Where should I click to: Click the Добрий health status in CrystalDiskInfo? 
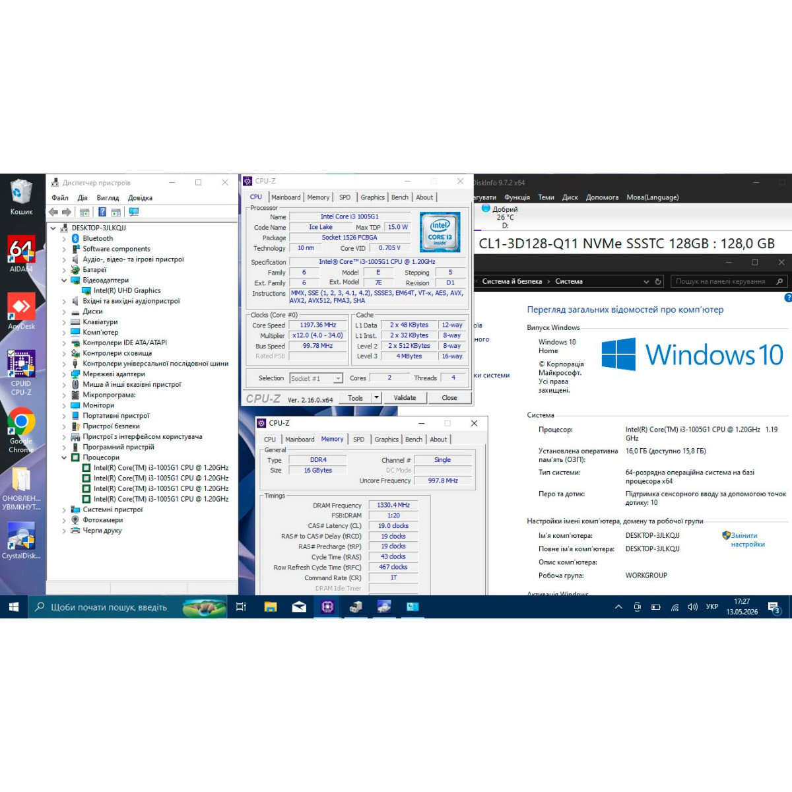click(505, 209)
